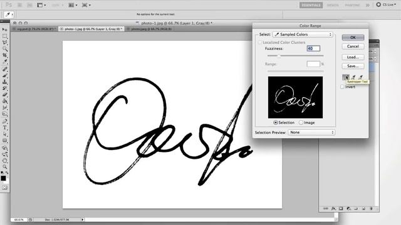Click the foreground color swatch

coord(3,178)
